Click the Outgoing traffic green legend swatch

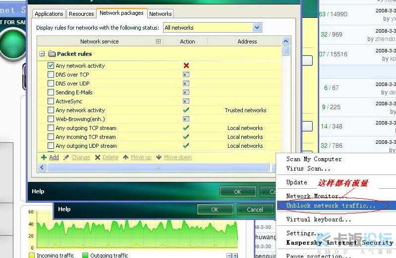[85, 255]
